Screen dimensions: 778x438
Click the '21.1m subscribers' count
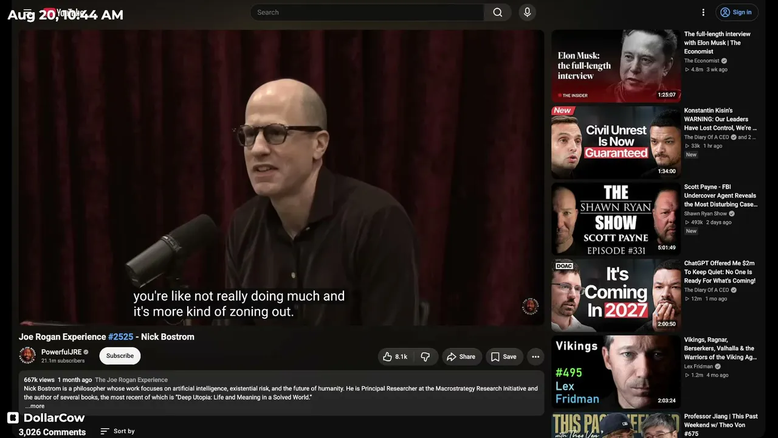63,361
